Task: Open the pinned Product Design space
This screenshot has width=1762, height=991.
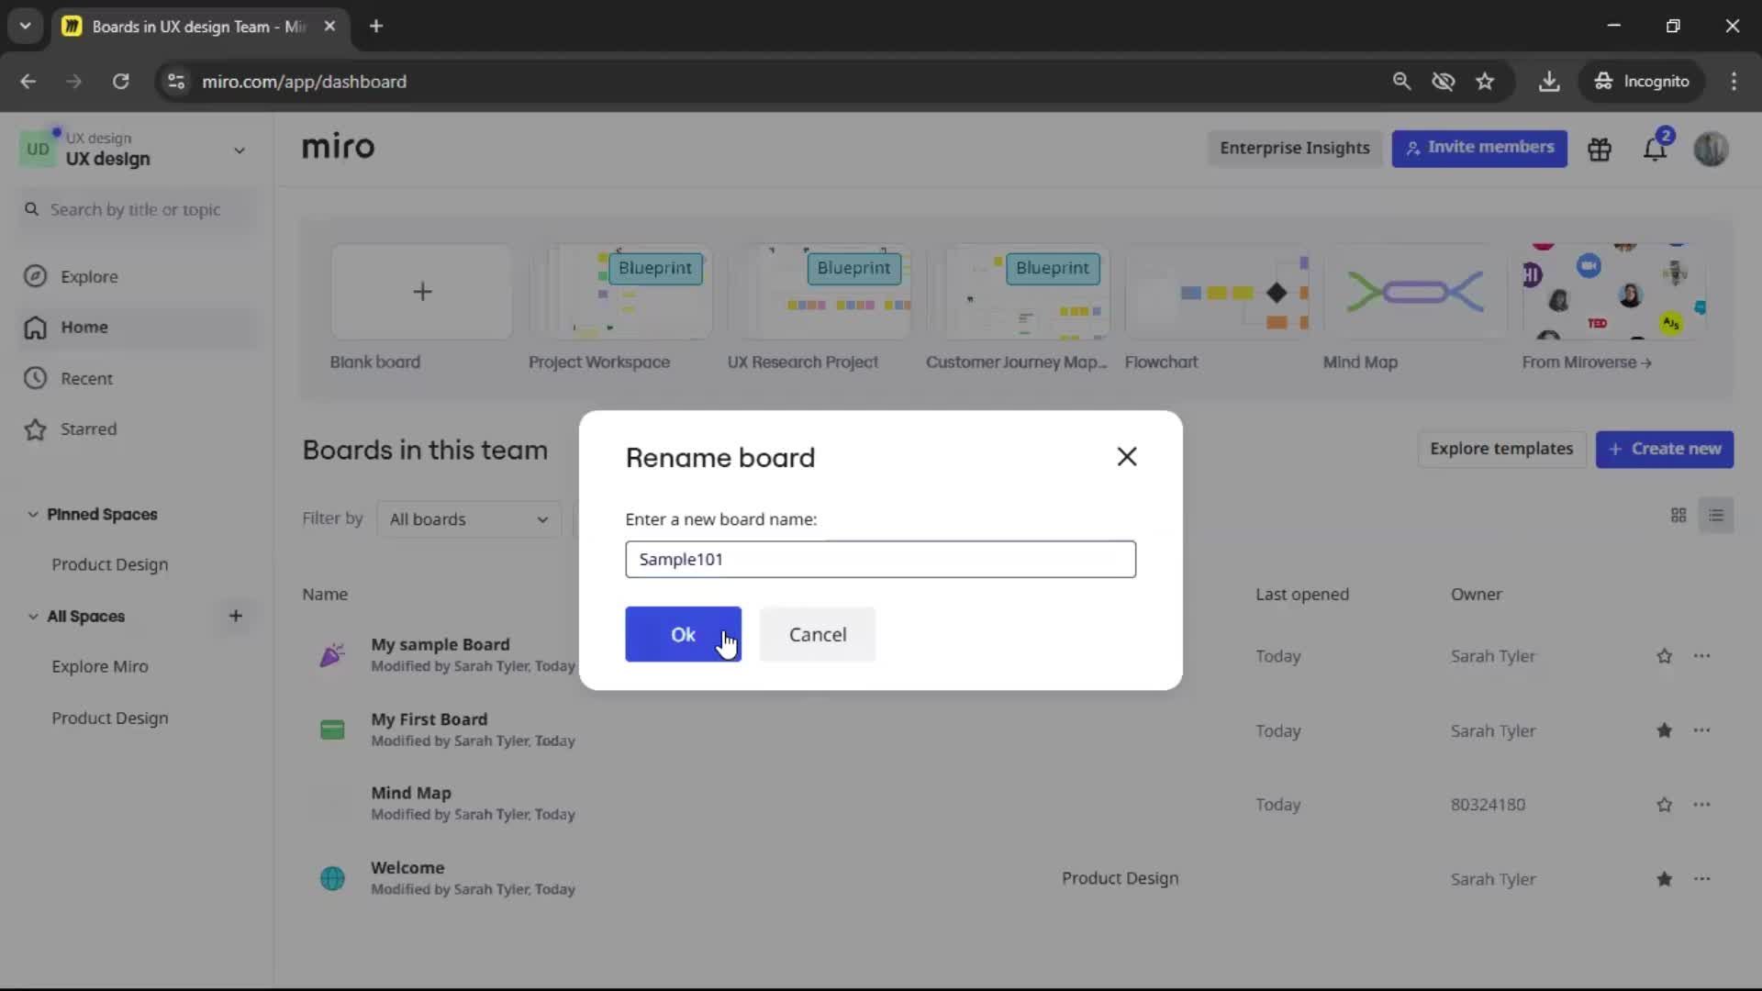Action: [x=110, y=564]
